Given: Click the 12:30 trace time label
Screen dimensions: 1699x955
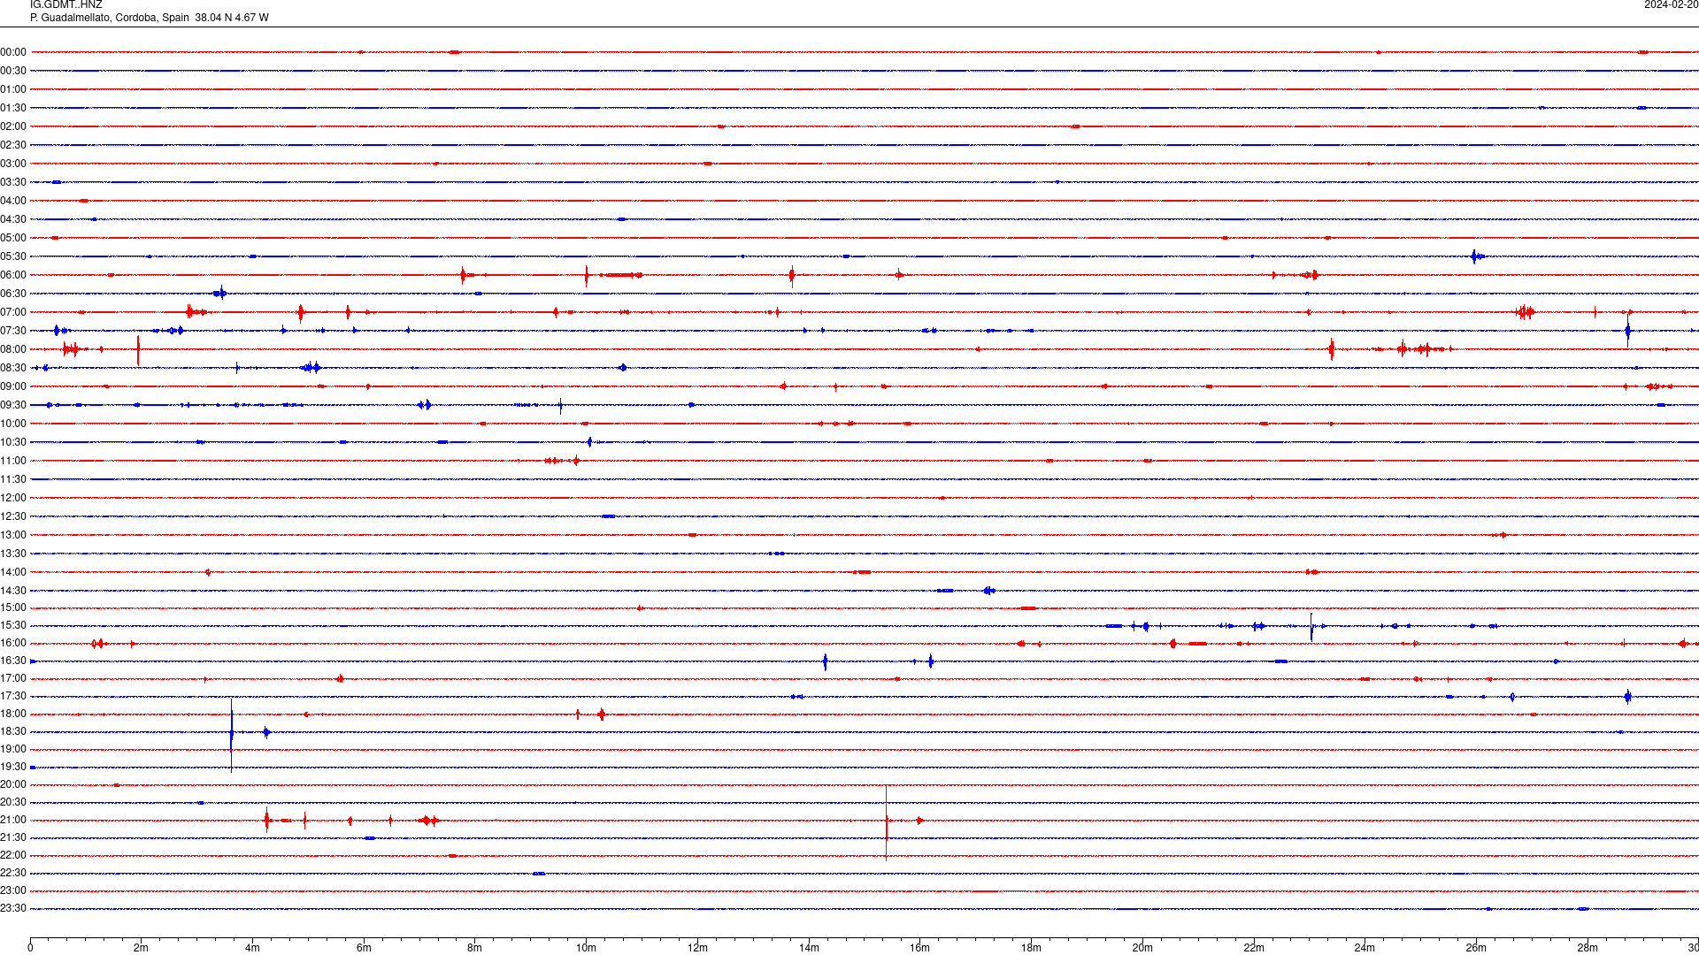Looking at the screenshot, I should click(13, 516).
